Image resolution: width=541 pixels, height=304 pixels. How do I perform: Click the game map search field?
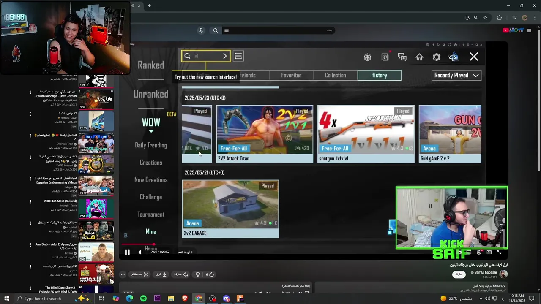coord(205,56)
